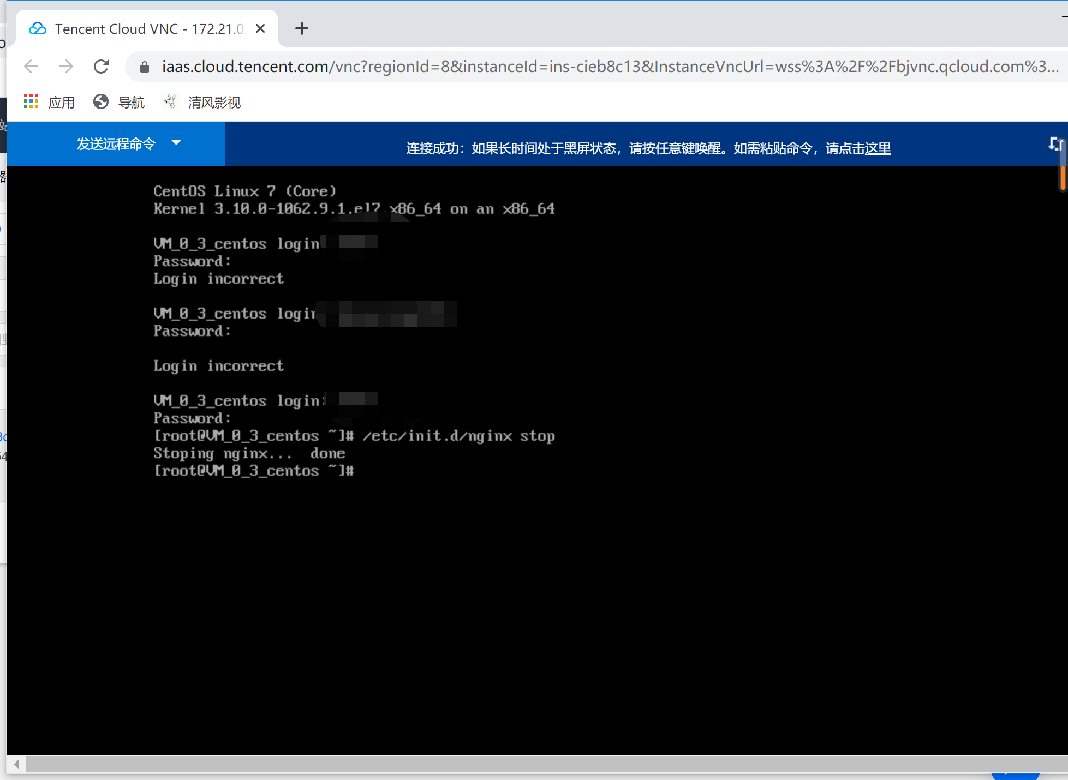
Task: Click the lock icon in address bar
Action: pyautogui.click(x=145, y=67)
